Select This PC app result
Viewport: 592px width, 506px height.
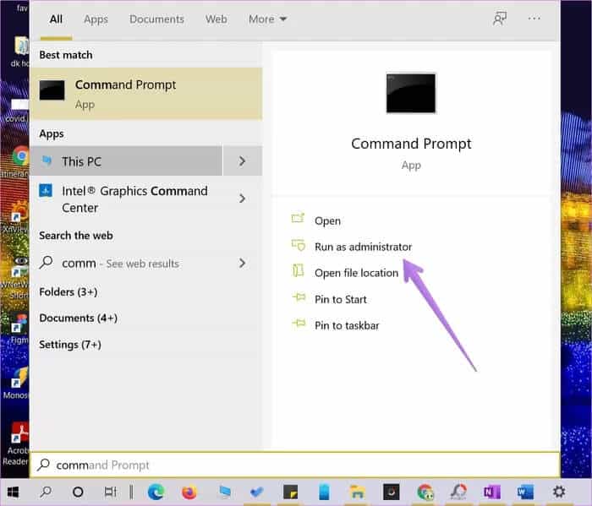126,161
